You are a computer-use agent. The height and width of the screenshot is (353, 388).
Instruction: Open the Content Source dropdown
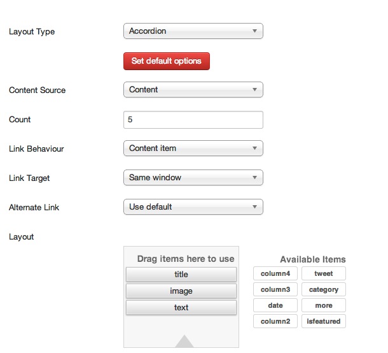[x=193, y=89]
